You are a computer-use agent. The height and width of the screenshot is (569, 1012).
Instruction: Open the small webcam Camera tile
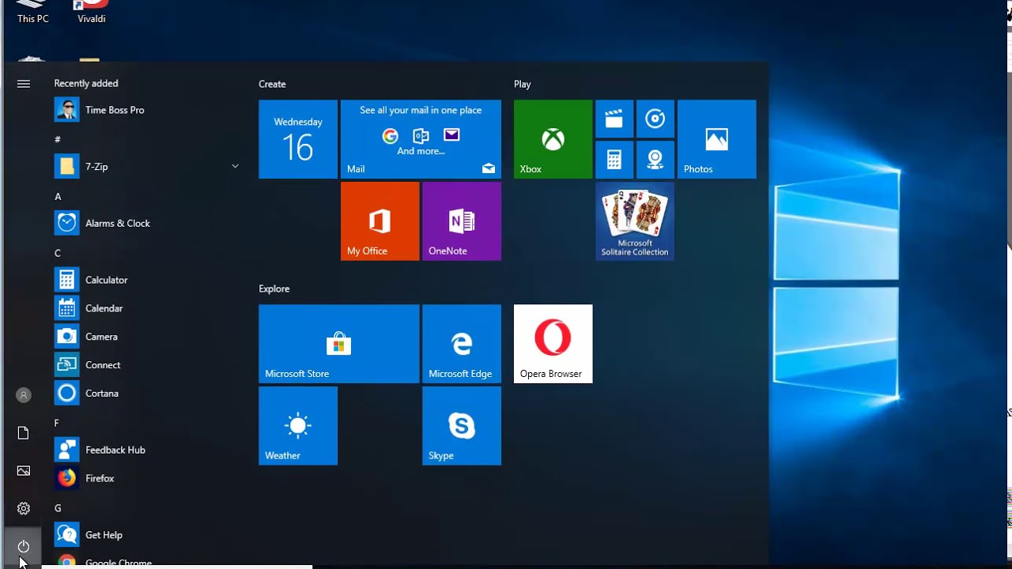tap(655, 160)
